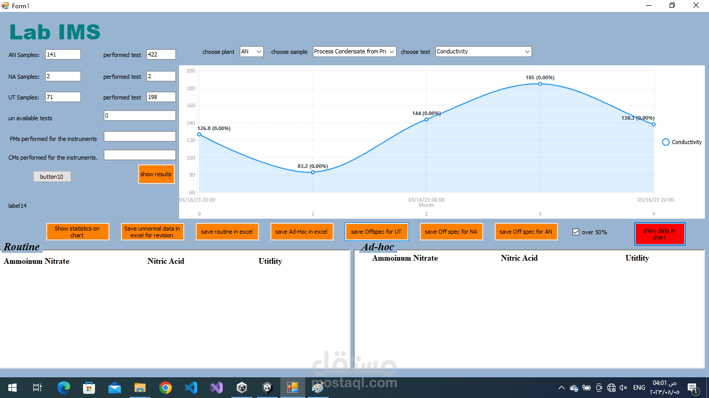
Task: Click the performed test field beside NA Samples
Action: 161,76
